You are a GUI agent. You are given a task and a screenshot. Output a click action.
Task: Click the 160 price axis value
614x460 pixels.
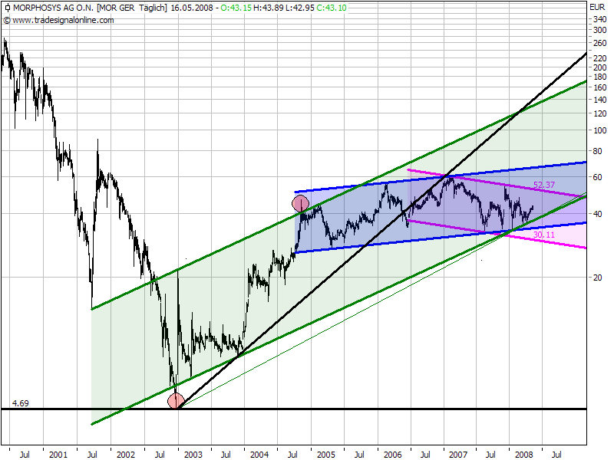pos(600,87)
